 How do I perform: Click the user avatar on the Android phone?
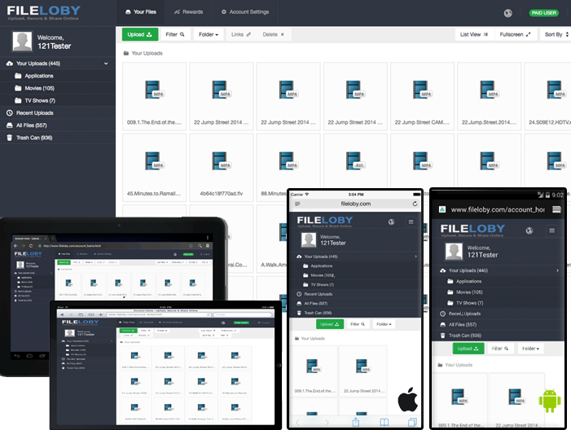(454, 251)
